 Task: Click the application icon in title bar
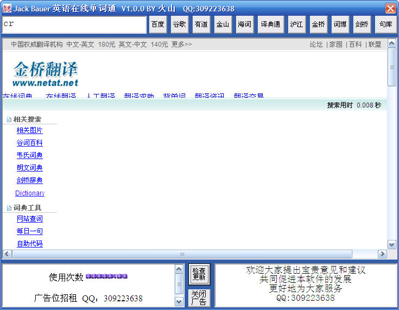click(x=7, y=8)
